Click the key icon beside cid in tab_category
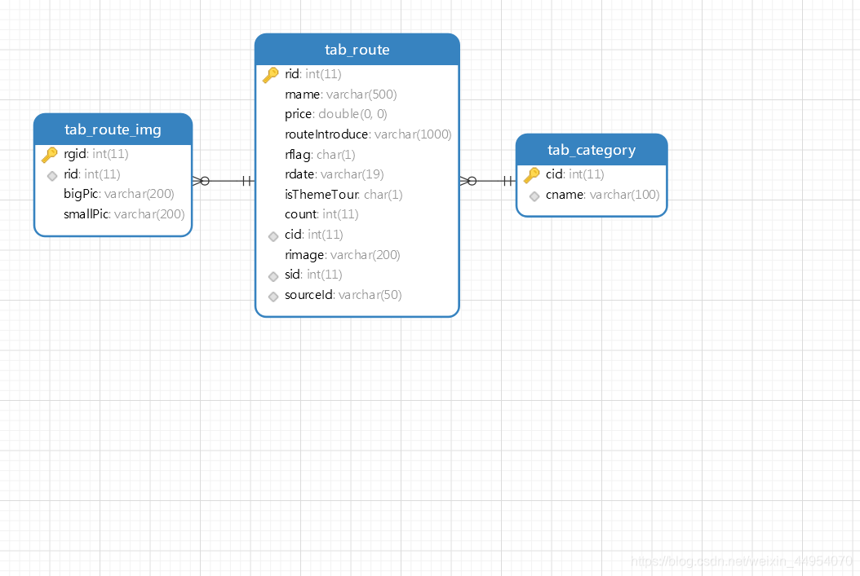 [x=531, y=174]
